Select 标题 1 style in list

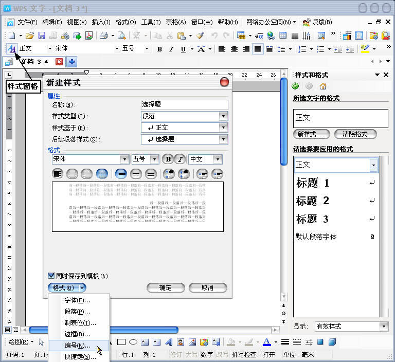point(335,183)
